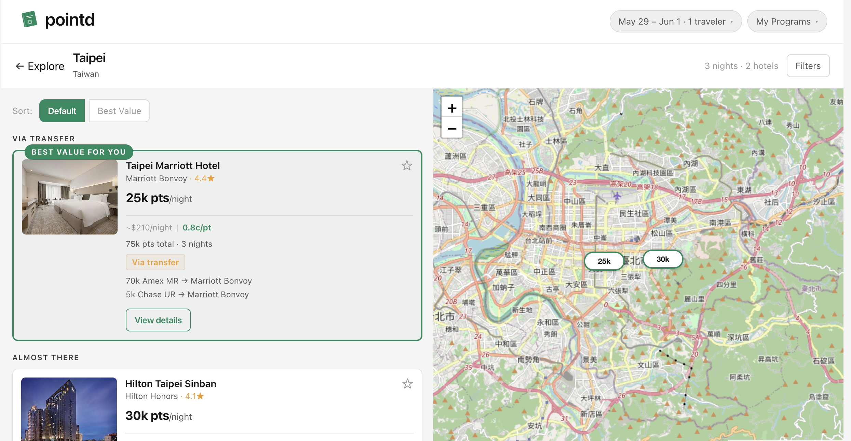Click the 5k Chase UR transfer line

point(187,295)
